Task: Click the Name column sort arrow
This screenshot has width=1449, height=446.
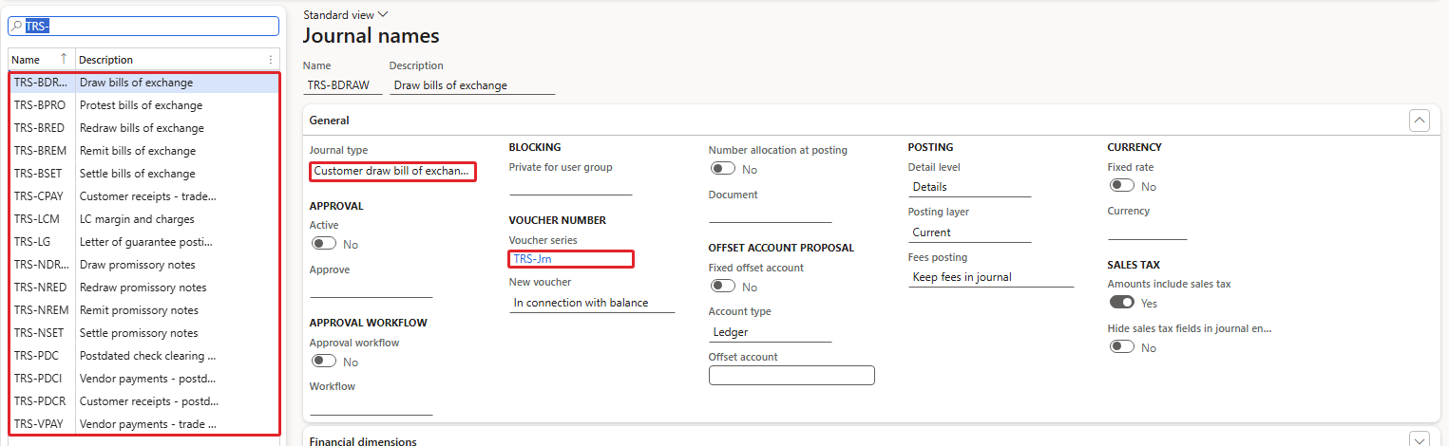Action: pyautogui.click(x=64, y=59)
